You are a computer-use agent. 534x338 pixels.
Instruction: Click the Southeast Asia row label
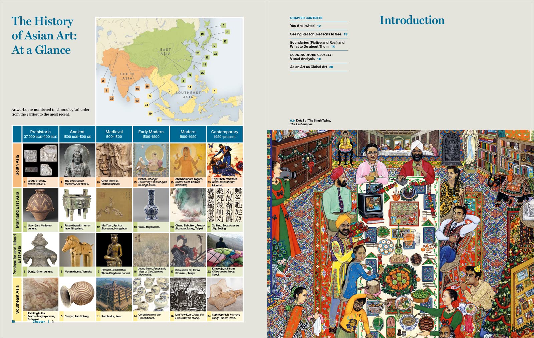click(x=17, y=299)
